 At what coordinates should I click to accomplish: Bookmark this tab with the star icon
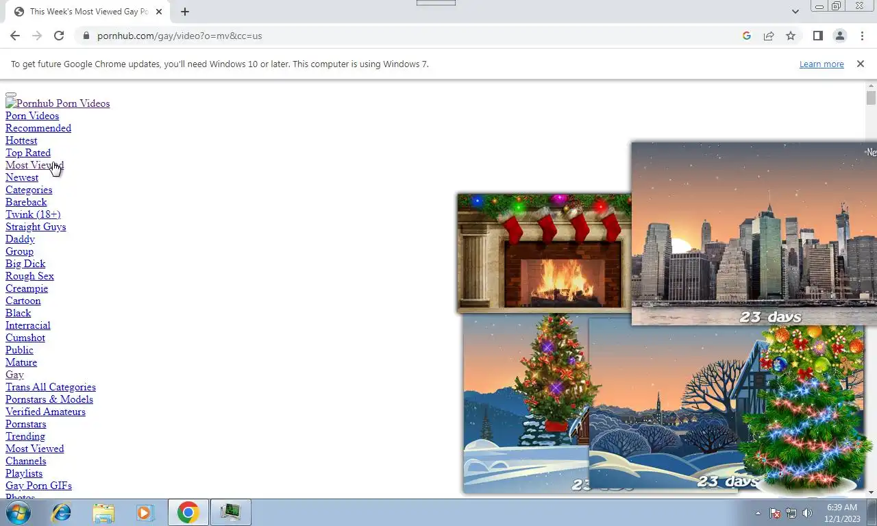[x=791, y=36]
